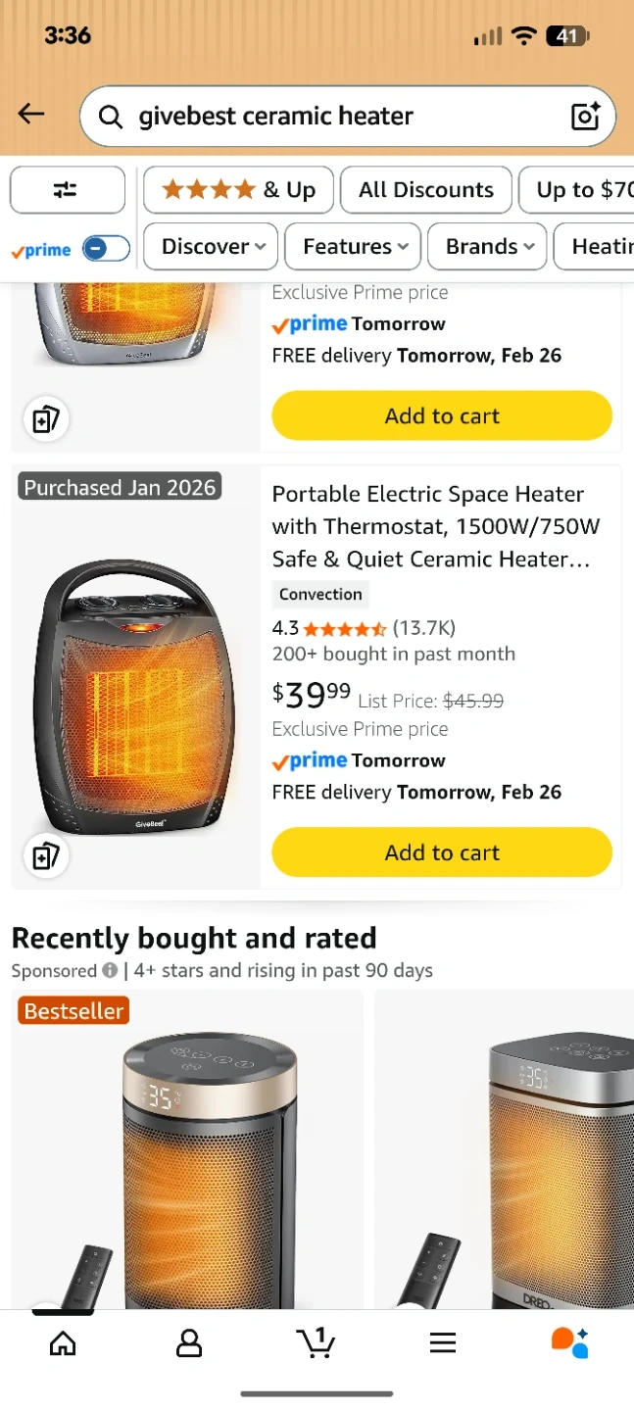Viewport: 634px width, 1411px height.
Task: Open the shopping cart icon
Action: pos(316,1342)
